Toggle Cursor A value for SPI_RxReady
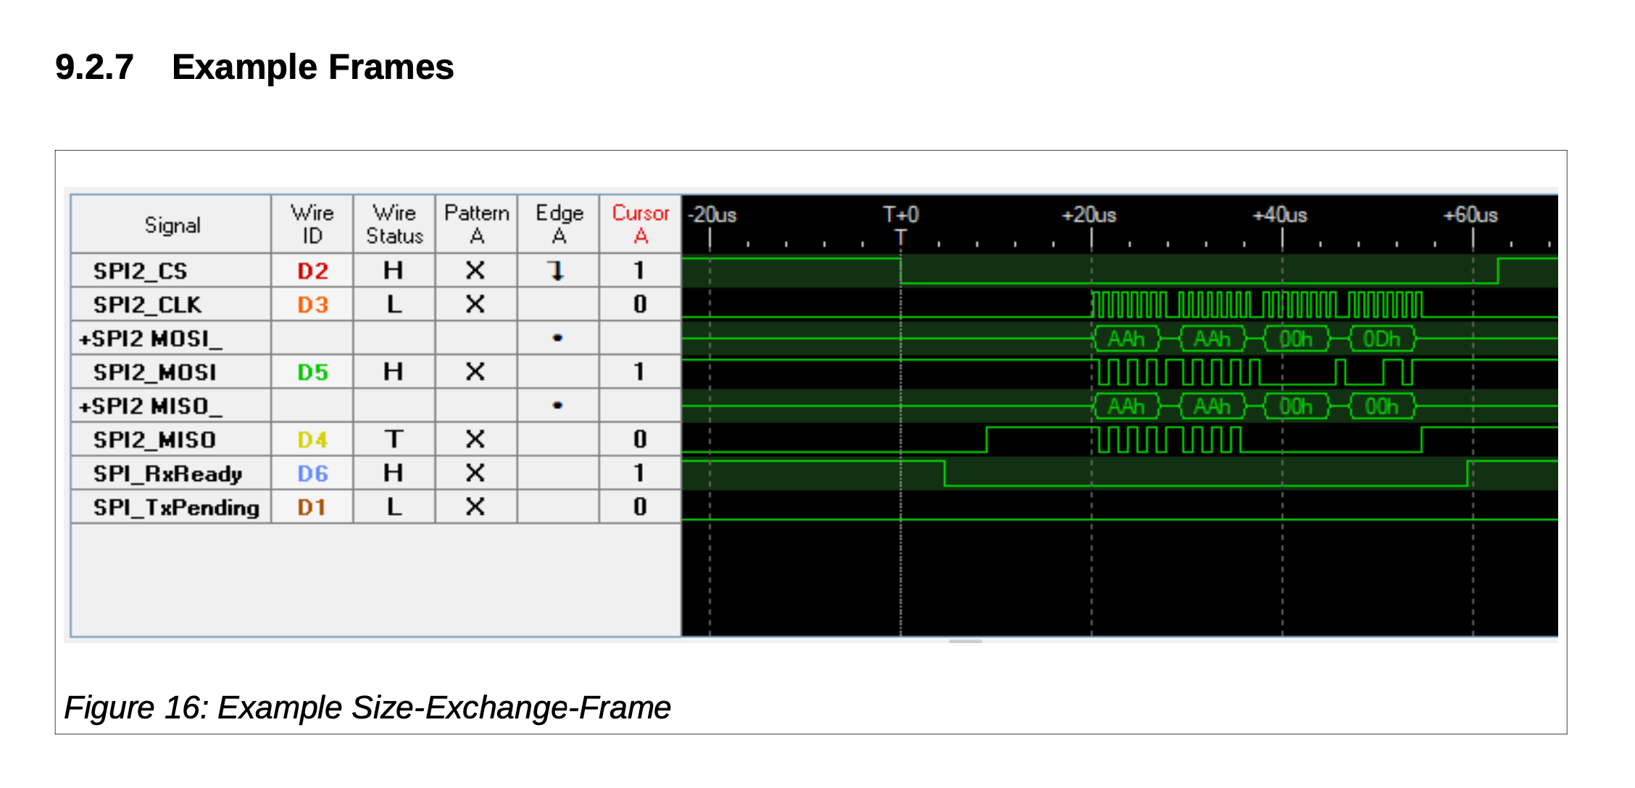1635x788 pixels. 640,473
